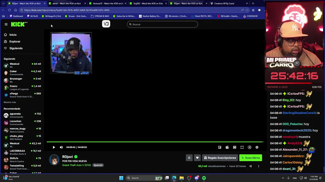
Task: Open marcos_bugy recommended channel
Action: tap(22, 130)
